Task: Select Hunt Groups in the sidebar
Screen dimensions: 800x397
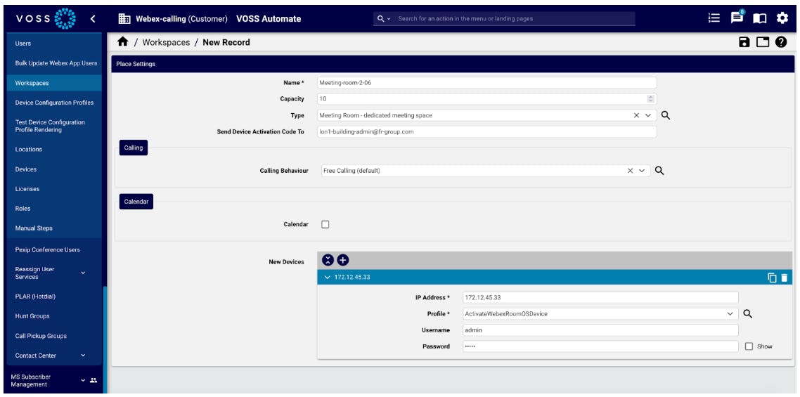Action: (x=32, y=316)
